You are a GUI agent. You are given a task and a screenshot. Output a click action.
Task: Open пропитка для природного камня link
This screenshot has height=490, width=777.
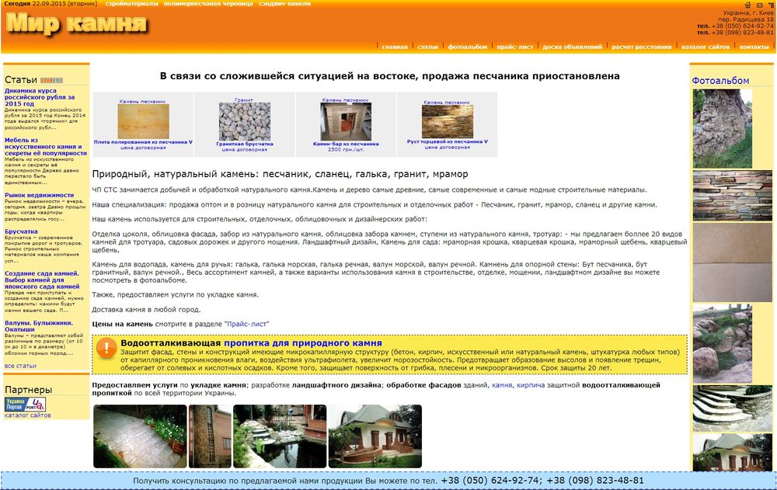[303, 343]
